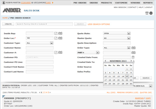
Task: Click the C201005 user ID link
Action: [26, 3]
